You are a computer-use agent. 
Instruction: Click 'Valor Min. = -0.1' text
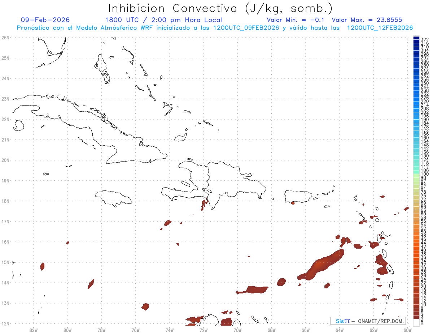296,20
